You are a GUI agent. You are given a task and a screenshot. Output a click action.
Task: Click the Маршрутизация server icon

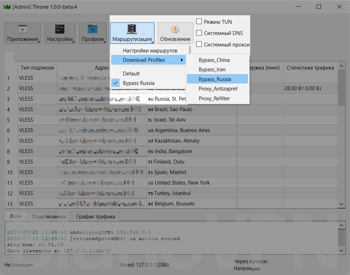(x=132, y=29)
